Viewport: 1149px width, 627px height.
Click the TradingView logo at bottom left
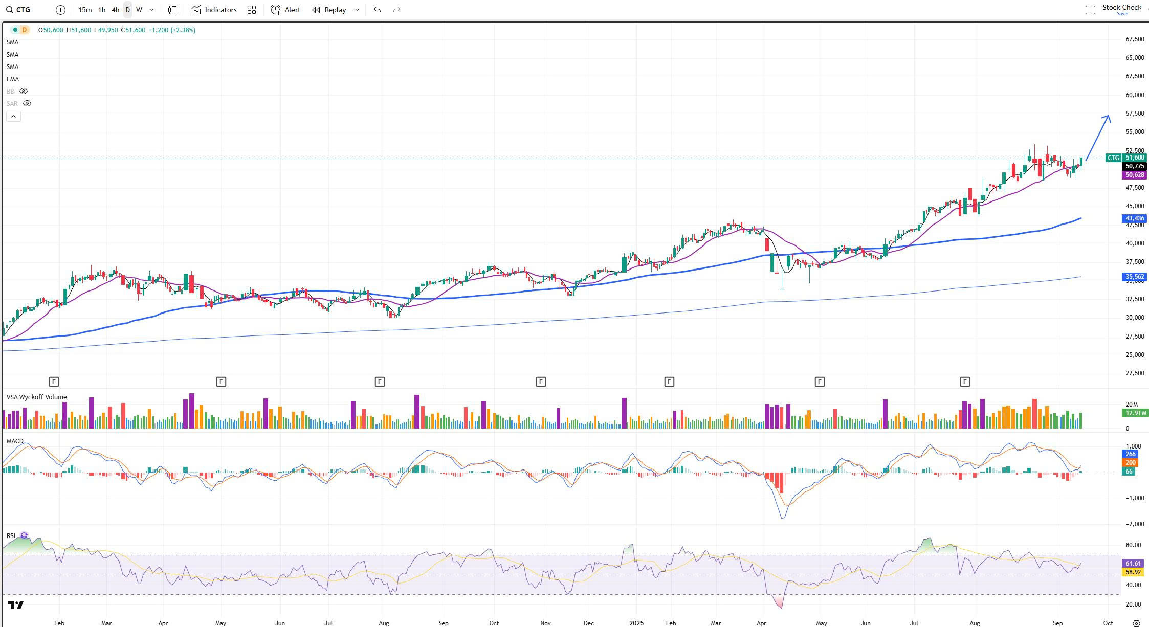point(16,606)
